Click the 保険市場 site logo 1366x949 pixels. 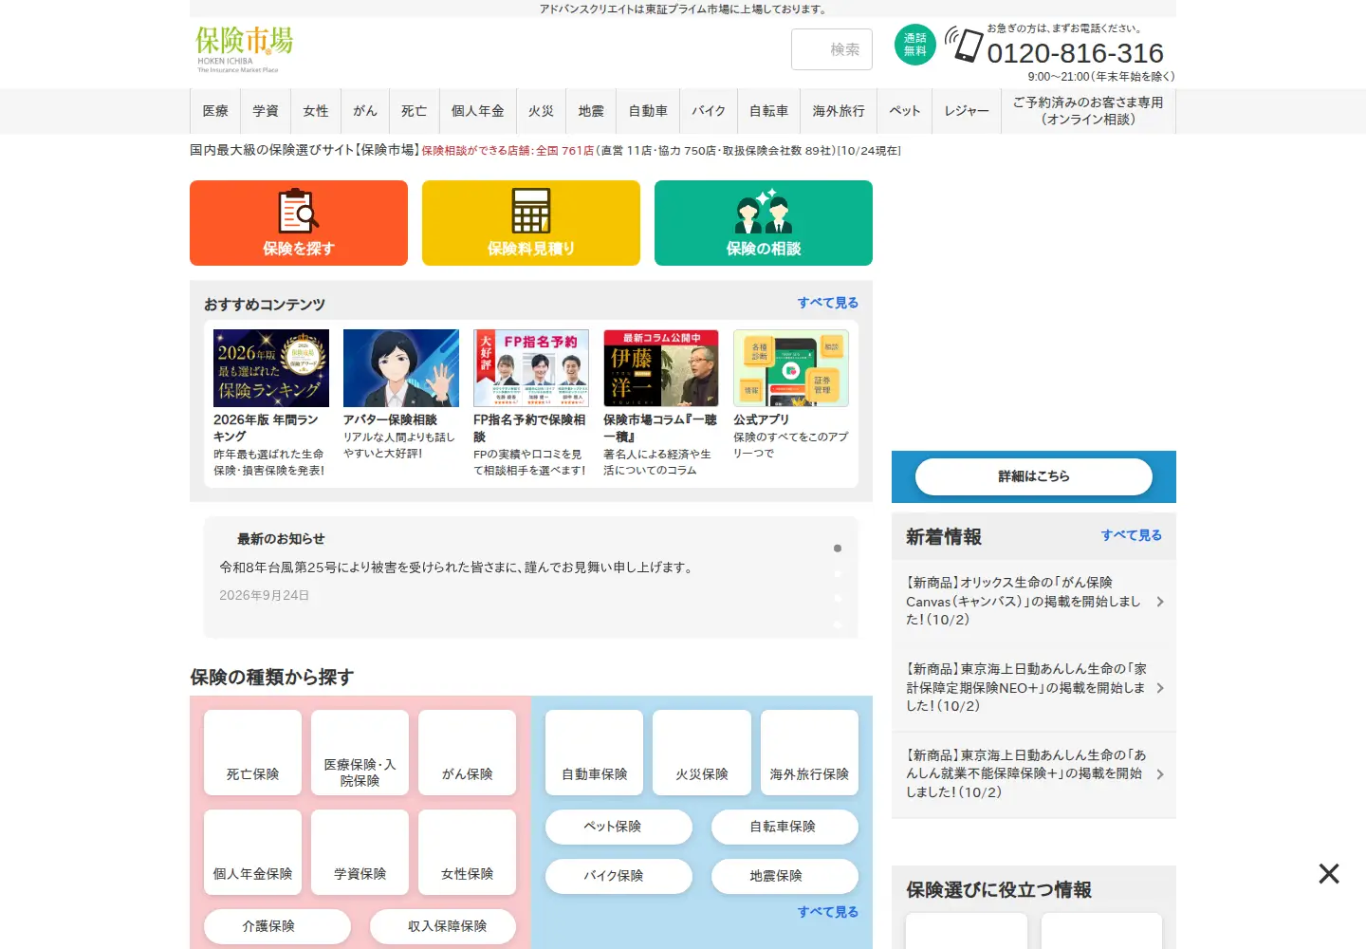click(x=244, y=49)
